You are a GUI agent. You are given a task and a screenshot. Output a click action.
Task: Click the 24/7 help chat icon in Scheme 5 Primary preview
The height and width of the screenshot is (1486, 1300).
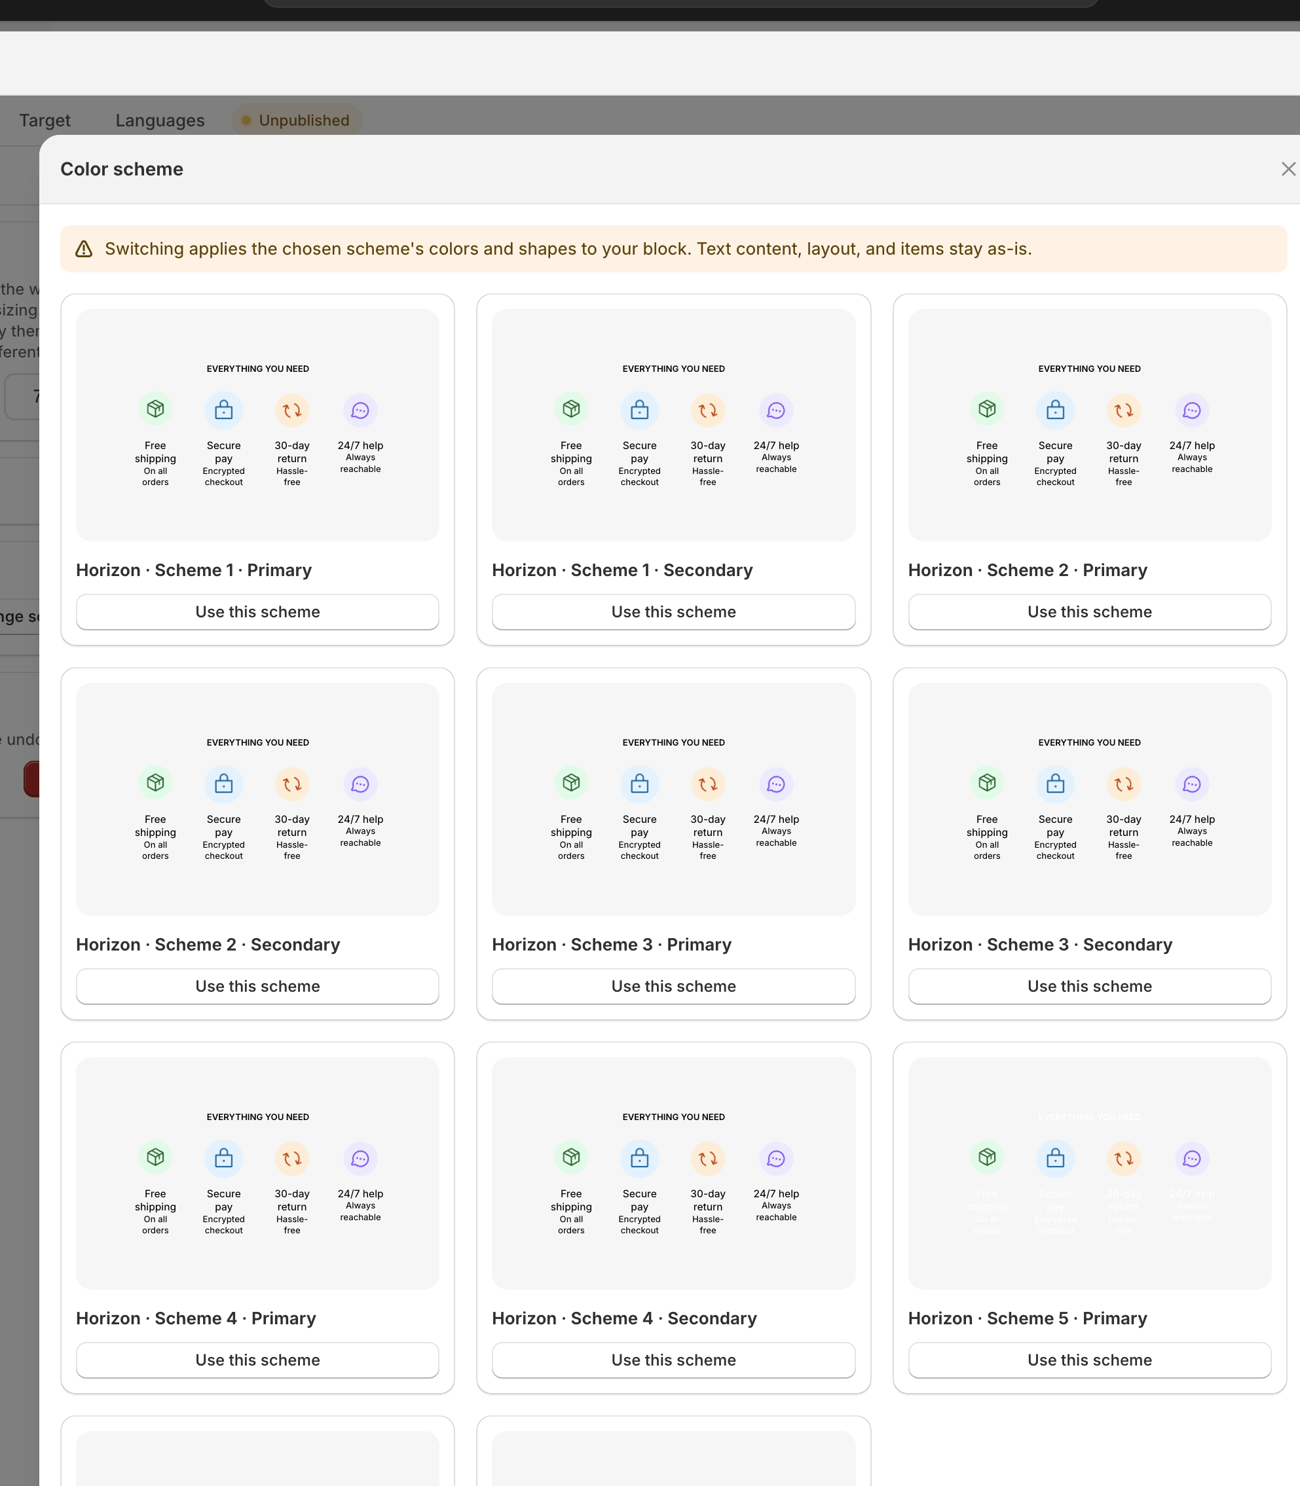point(1191,1158)
